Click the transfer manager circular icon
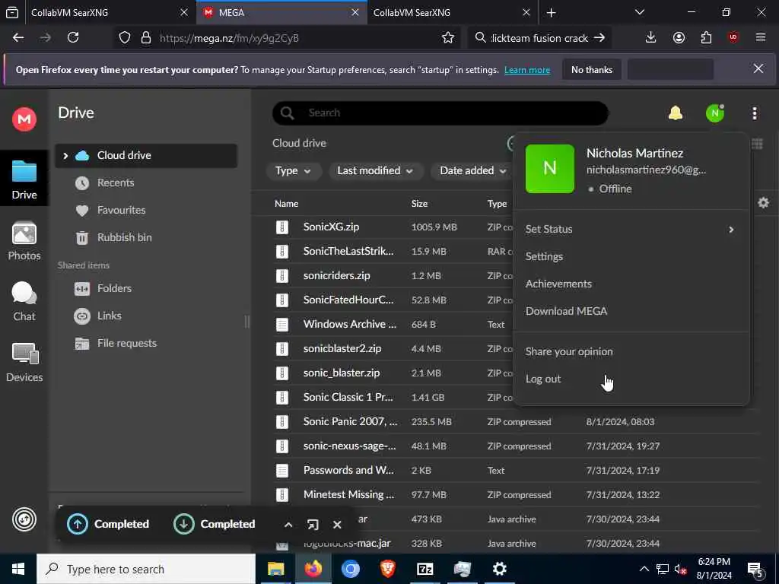This screenshot has height=584, width=779. pyautogui.click(x=24, y=520)
